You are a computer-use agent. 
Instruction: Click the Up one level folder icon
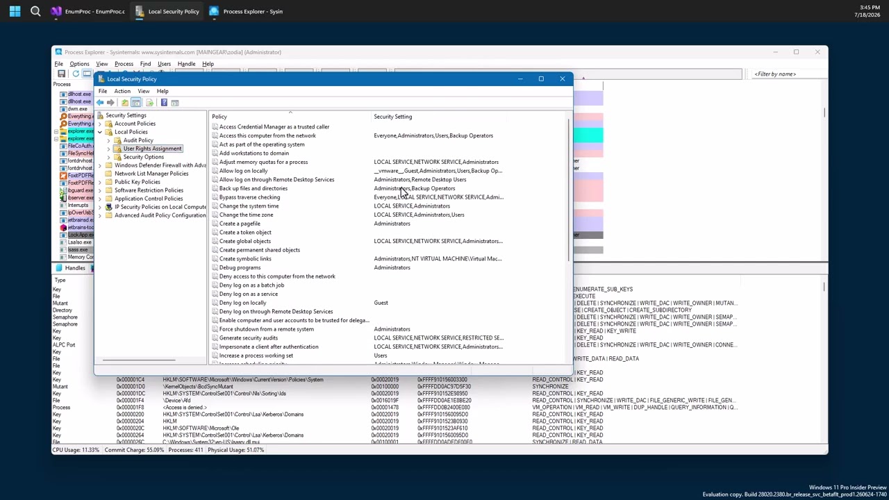coord(125,103)
